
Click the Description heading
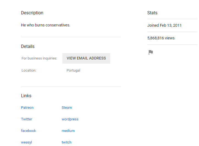pyautogui.click(x=32, y=13)
